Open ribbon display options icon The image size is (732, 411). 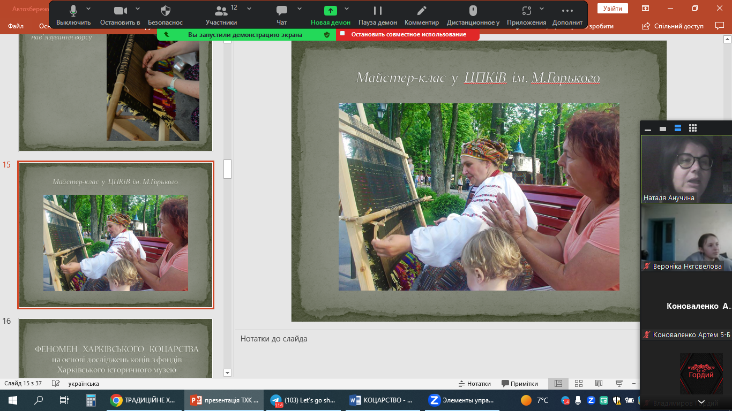click(646, 8)
